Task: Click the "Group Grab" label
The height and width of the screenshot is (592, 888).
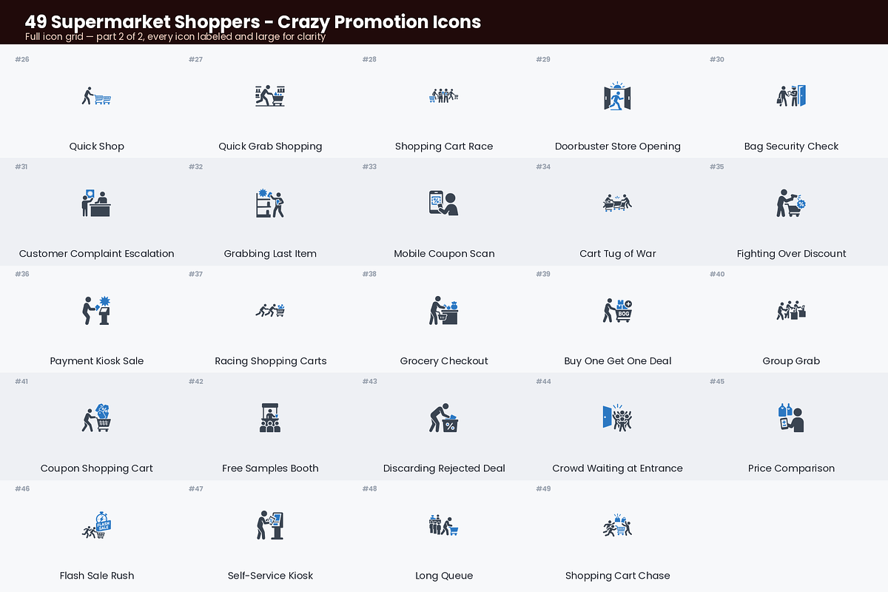Action: click(791, 361)
